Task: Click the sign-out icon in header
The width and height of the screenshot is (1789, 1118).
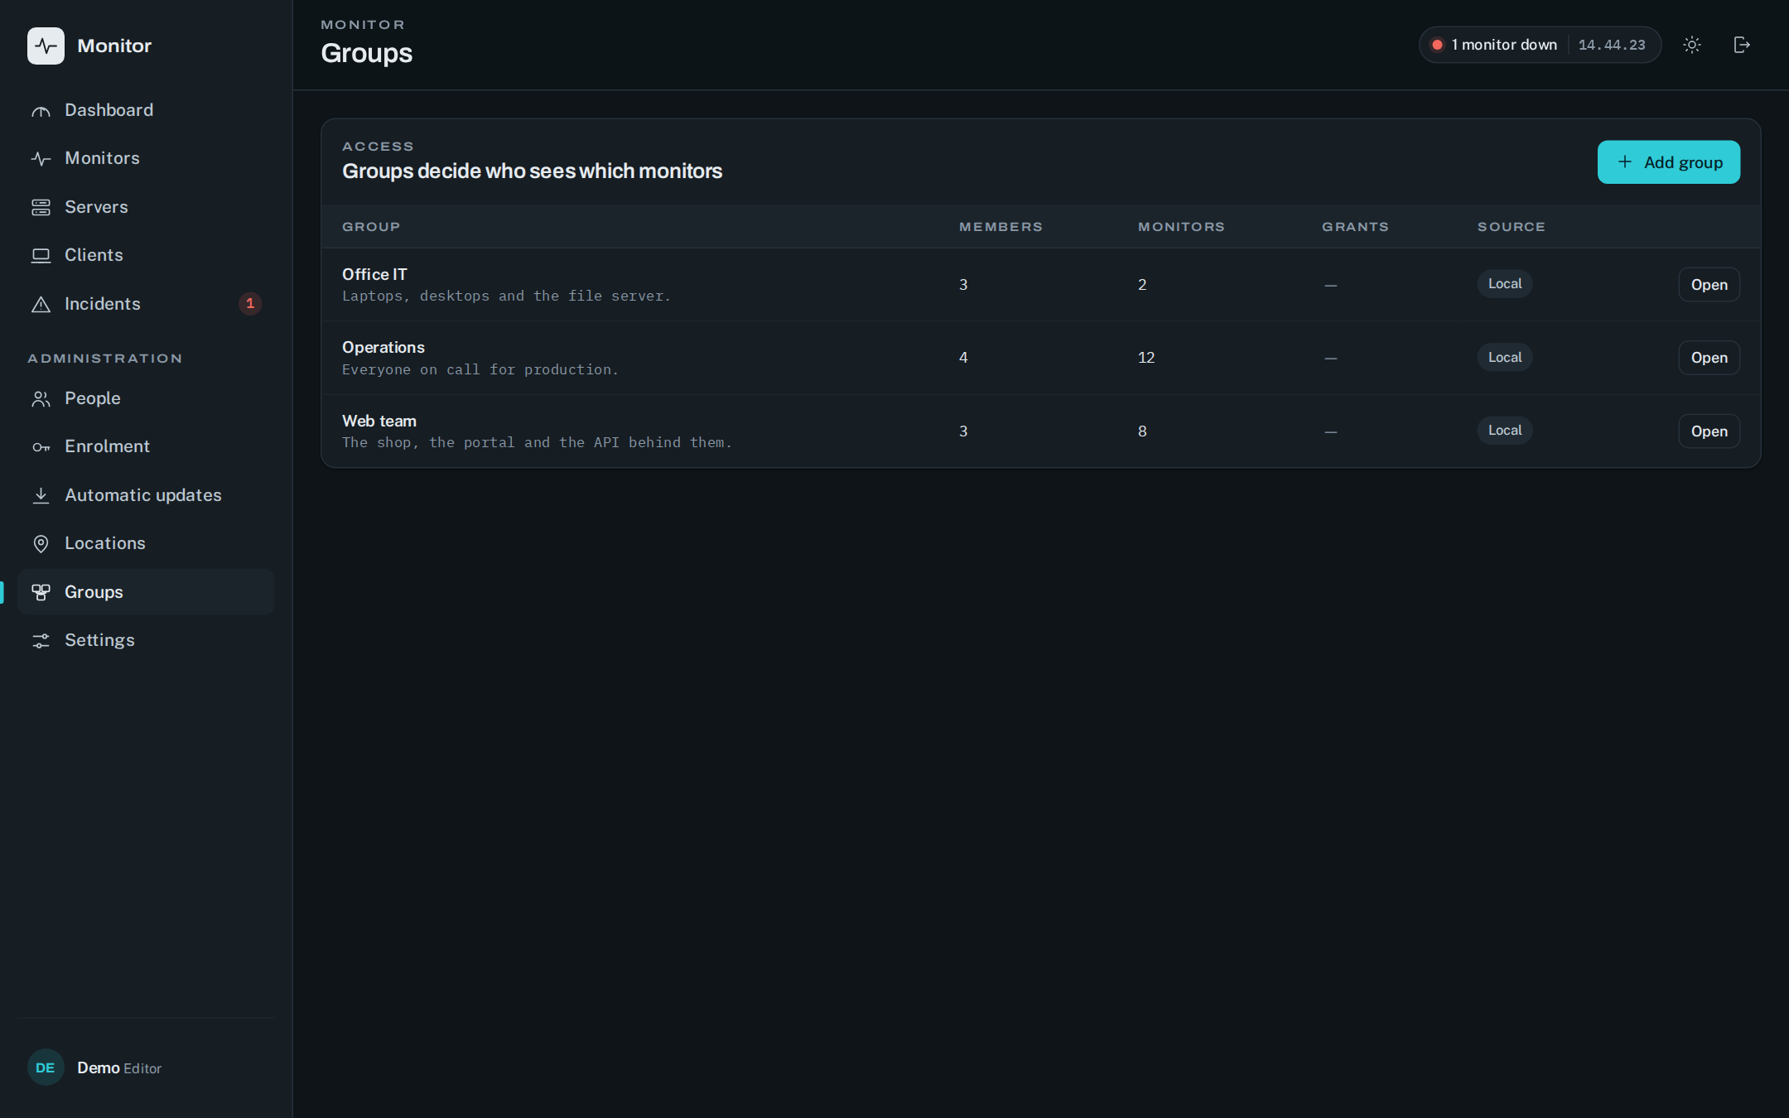Action: 1742,45
